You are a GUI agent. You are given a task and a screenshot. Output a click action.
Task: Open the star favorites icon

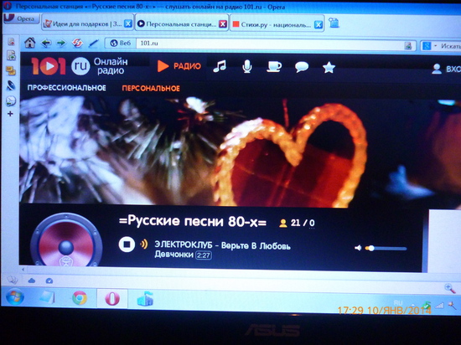(329, 67)
